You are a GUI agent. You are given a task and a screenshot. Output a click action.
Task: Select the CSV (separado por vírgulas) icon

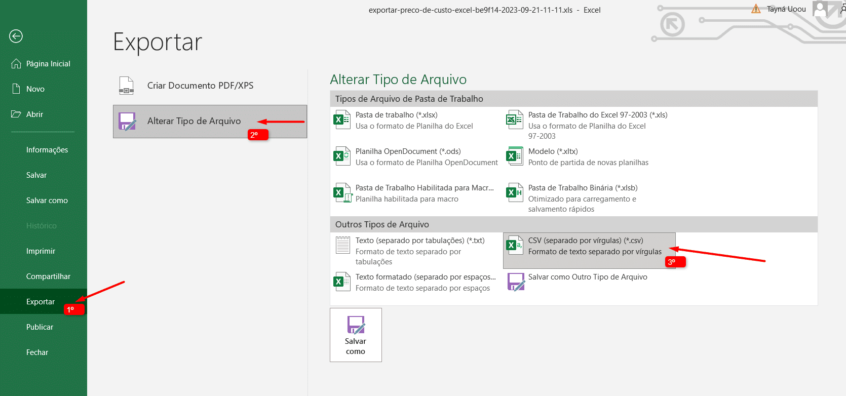coord(515,246)
